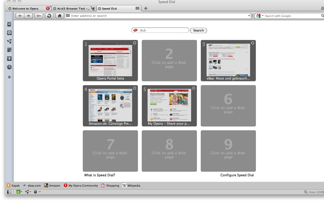The image size is (324, 202).
Task: Click the Kayak bookmark icon
Action: (9, 185)
